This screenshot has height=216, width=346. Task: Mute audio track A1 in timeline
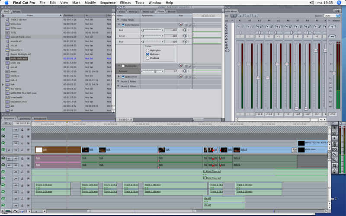click(x=3, y=159)
